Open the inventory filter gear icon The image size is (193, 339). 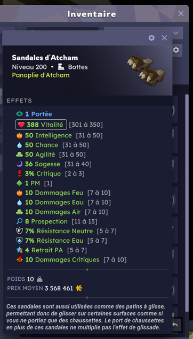(x=176, y=50)
